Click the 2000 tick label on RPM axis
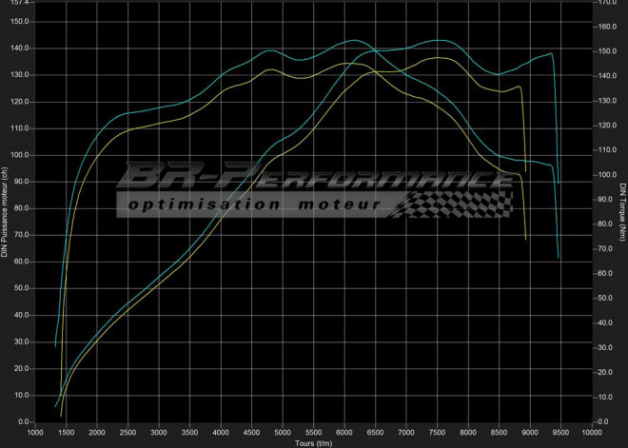The height and width of the screenshot is (448, 628). tap(96, 432)
